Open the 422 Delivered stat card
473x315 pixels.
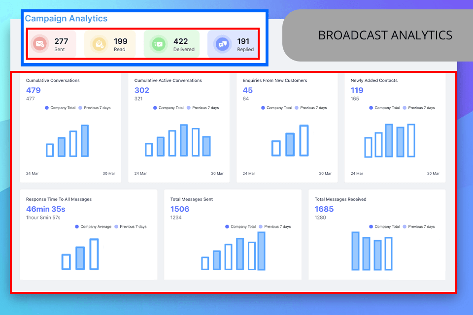point(171,44)
